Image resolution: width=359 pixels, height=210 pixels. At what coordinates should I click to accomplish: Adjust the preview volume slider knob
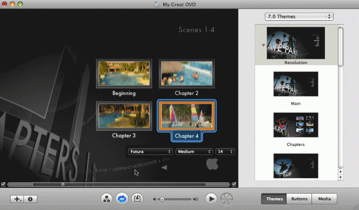[x=162, y=199]
